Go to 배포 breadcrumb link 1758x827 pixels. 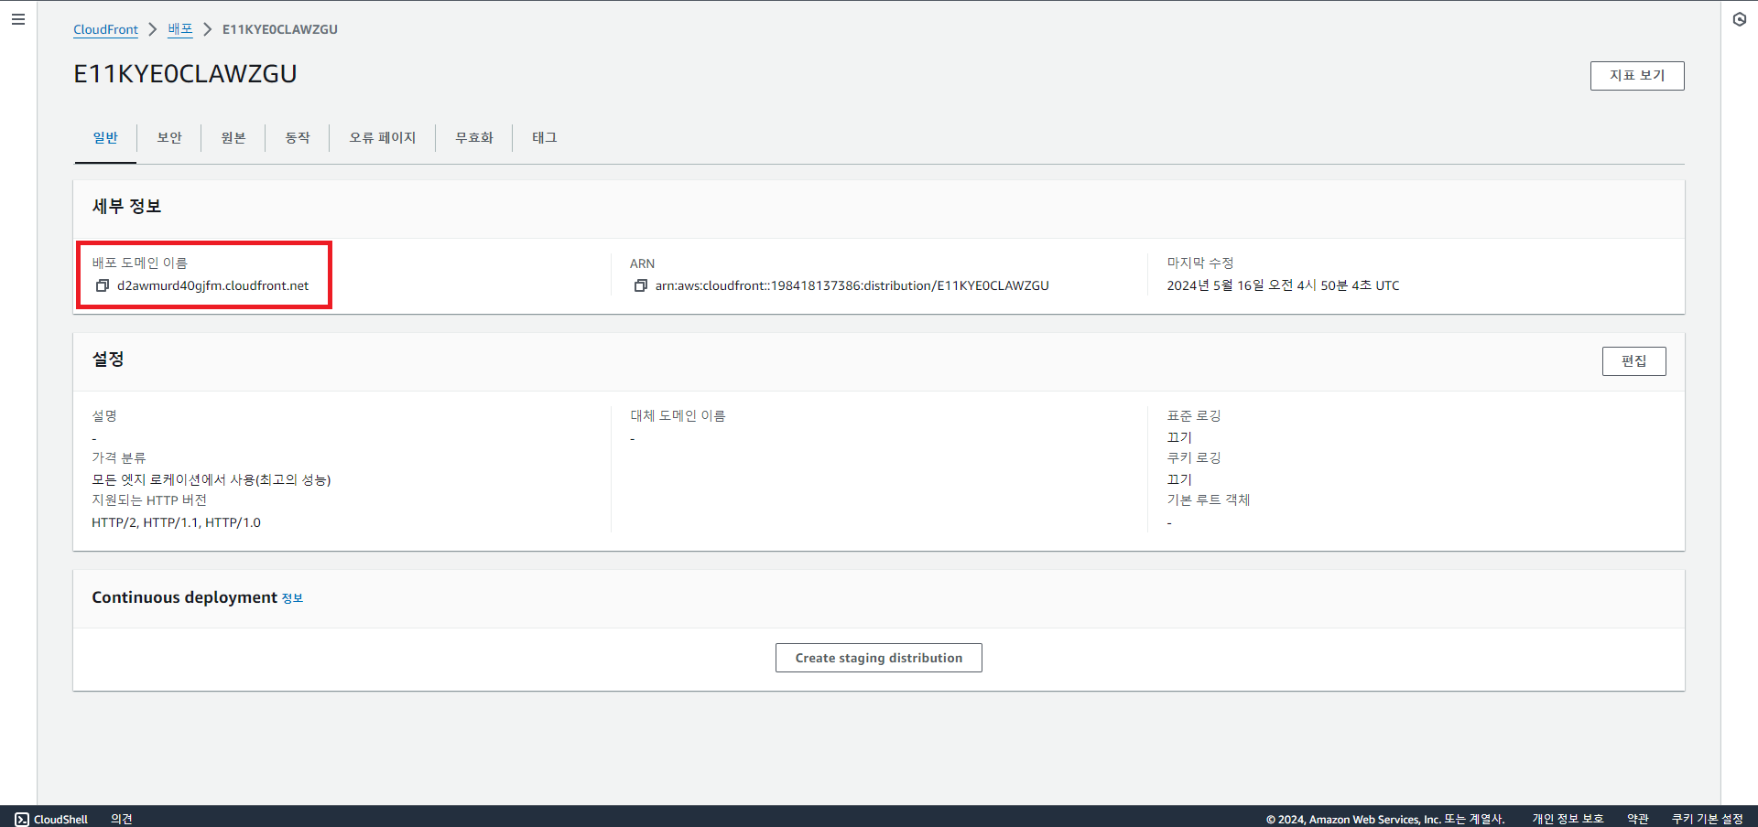click(x=180, y=29)
